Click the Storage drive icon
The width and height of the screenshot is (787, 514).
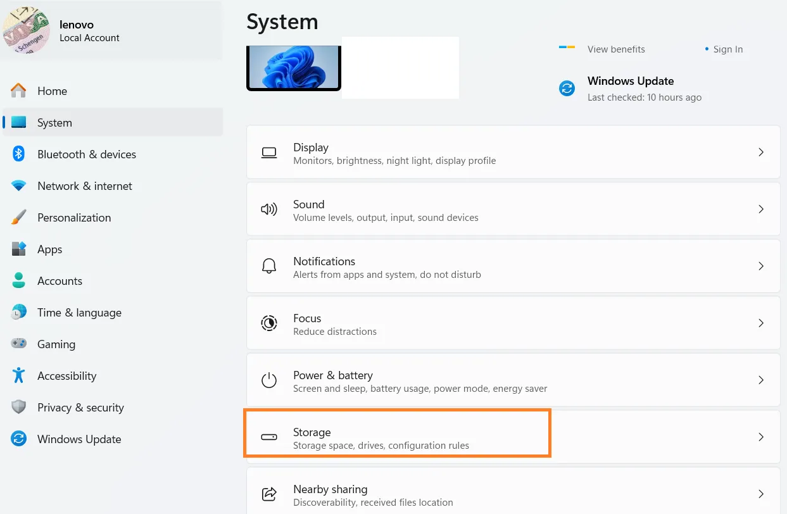tap(269, 437)
